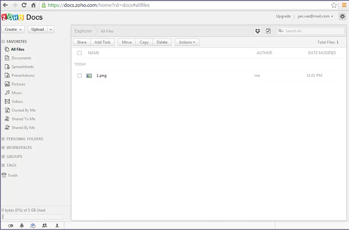Screen dimensions: 349x230
Task: Bookmark page with star icon
Action: point(333,5)
